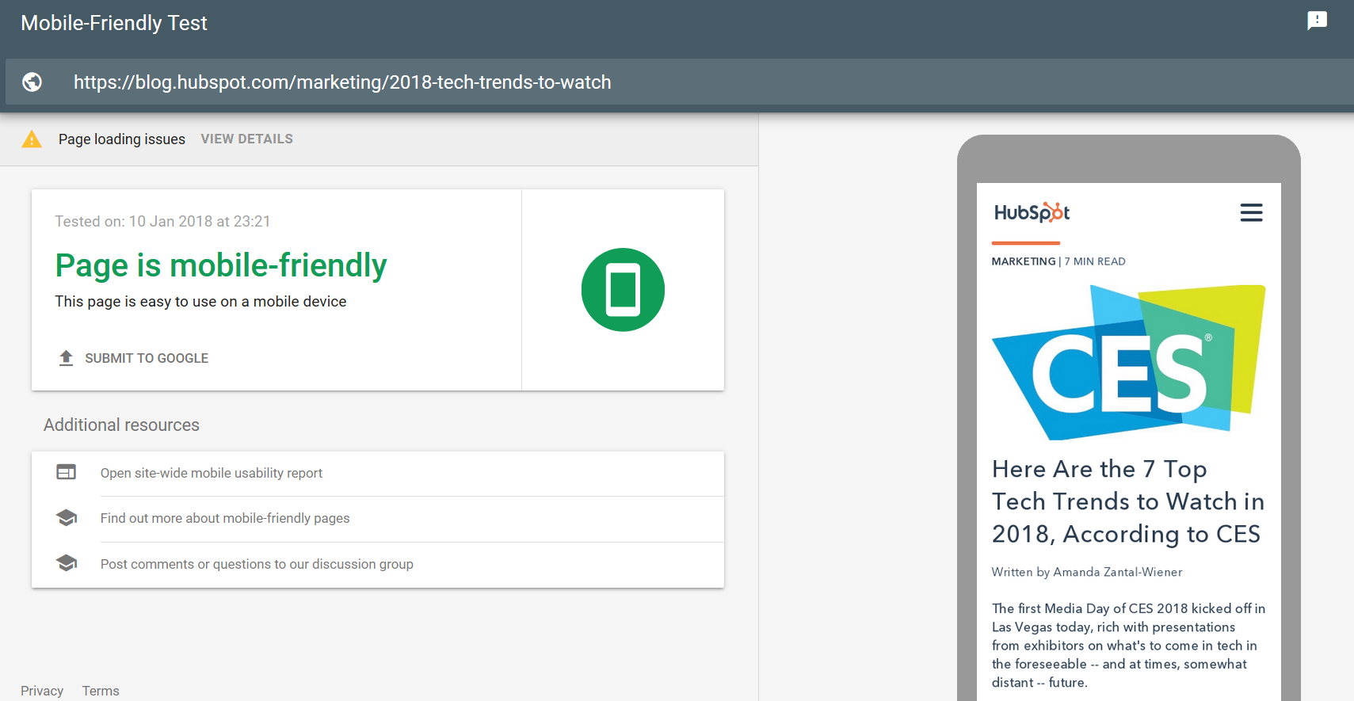The height and width of the screenshot is (701, 1354).
Task: Open the Terms link in the footer
Action: [x=101, y=691]
